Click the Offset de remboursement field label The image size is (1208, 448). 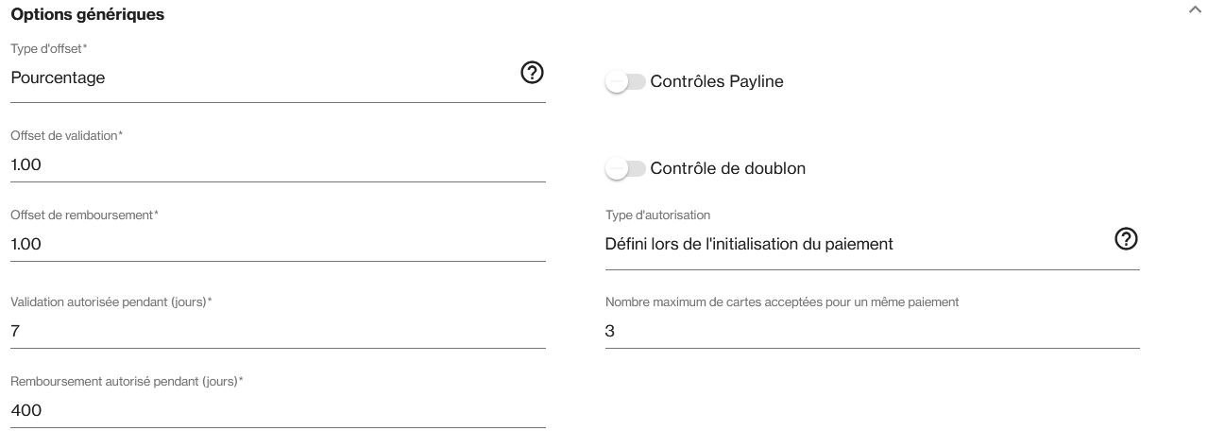(x=84, y=215)
